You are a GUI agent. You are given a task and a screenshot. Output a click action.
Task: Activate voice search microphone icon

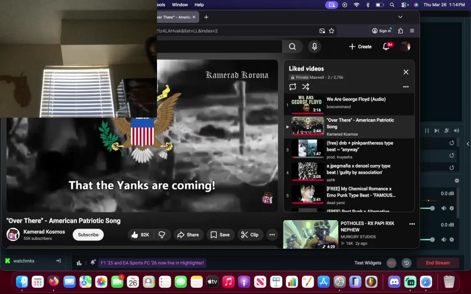click(x=314, y=47)
